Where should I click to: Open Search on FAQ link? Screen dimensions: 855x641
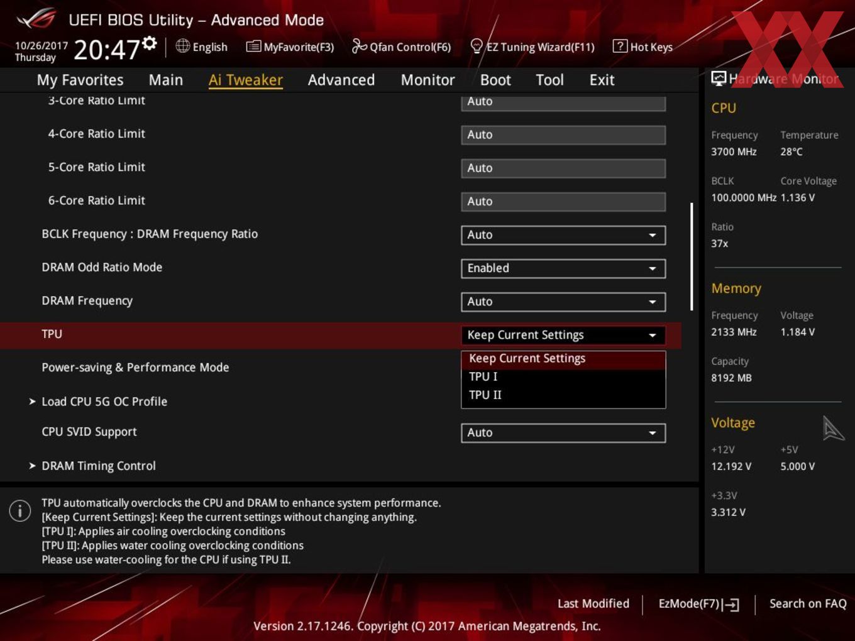[x=808, y=604]
